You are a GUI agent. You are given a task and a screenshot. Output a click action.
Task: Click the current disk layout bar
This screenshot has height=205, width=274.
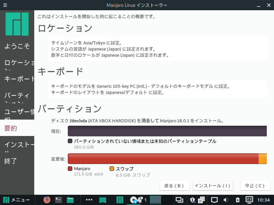pos(167,131)
